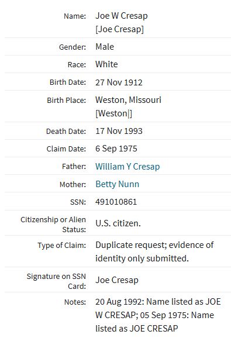Click the name Joe W Cresap
The height and width of the screenshot is (338, 231).
pos(122,16)
